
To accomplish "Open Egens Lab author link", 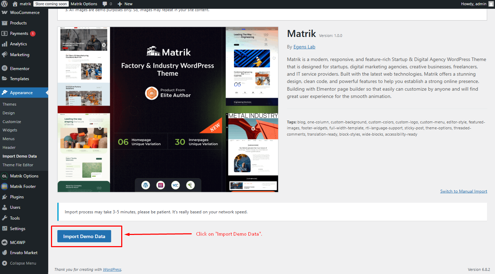I will (x=304, y=47).
